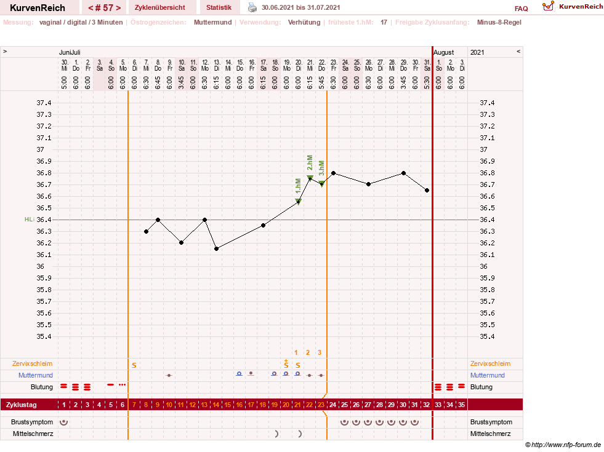Click the Muttermund symbol on cycle day 16
The width and height of the screenshot is (604, 452).
(240, 373)
